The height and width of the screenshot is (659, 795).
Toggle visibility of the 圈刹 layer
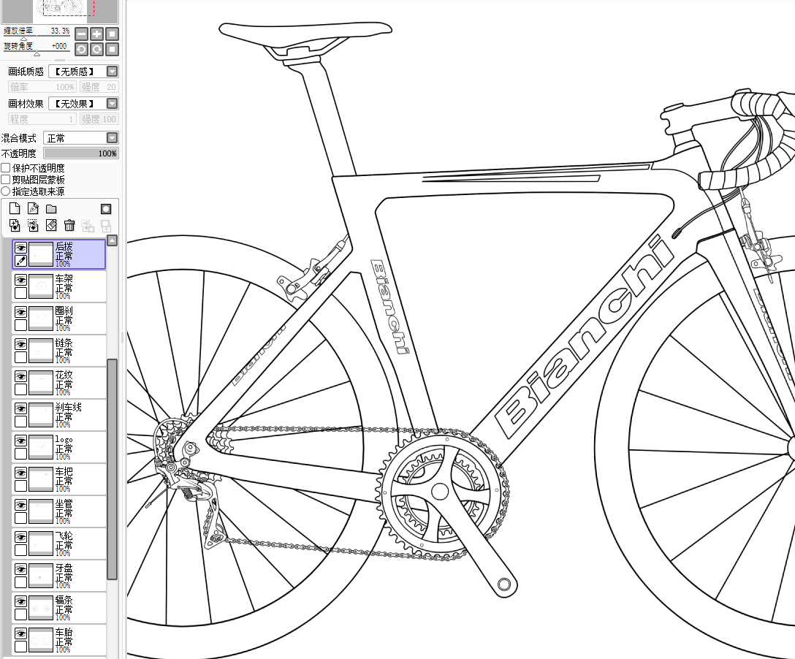(20, 312)
